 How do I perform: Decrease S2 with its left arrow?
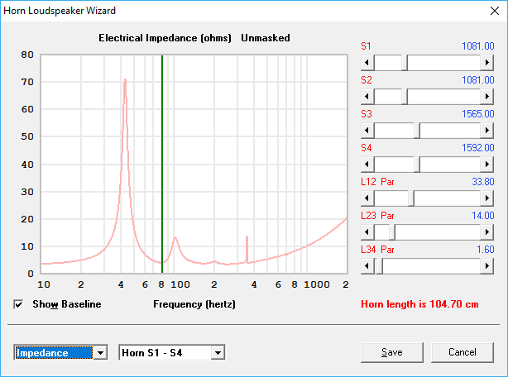[x=367, y=97]
